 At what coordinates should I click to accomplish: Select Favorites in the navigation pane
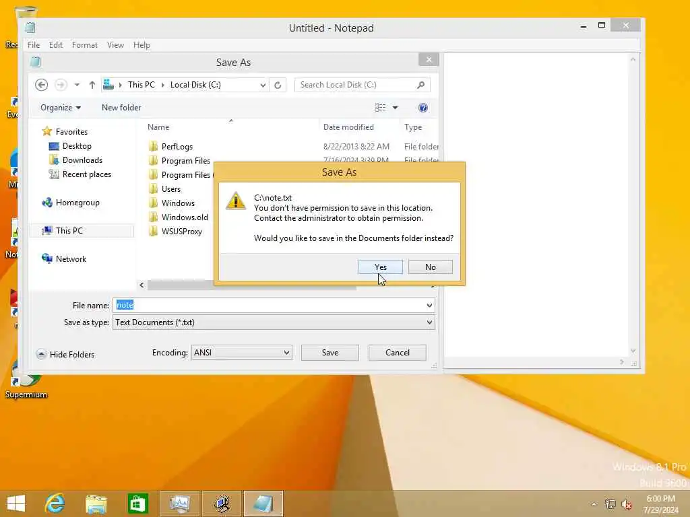[x=71, y=131]
